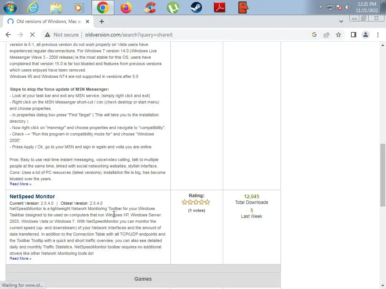
Task: Click the (1 votes) text
Action: click(196, 210)
